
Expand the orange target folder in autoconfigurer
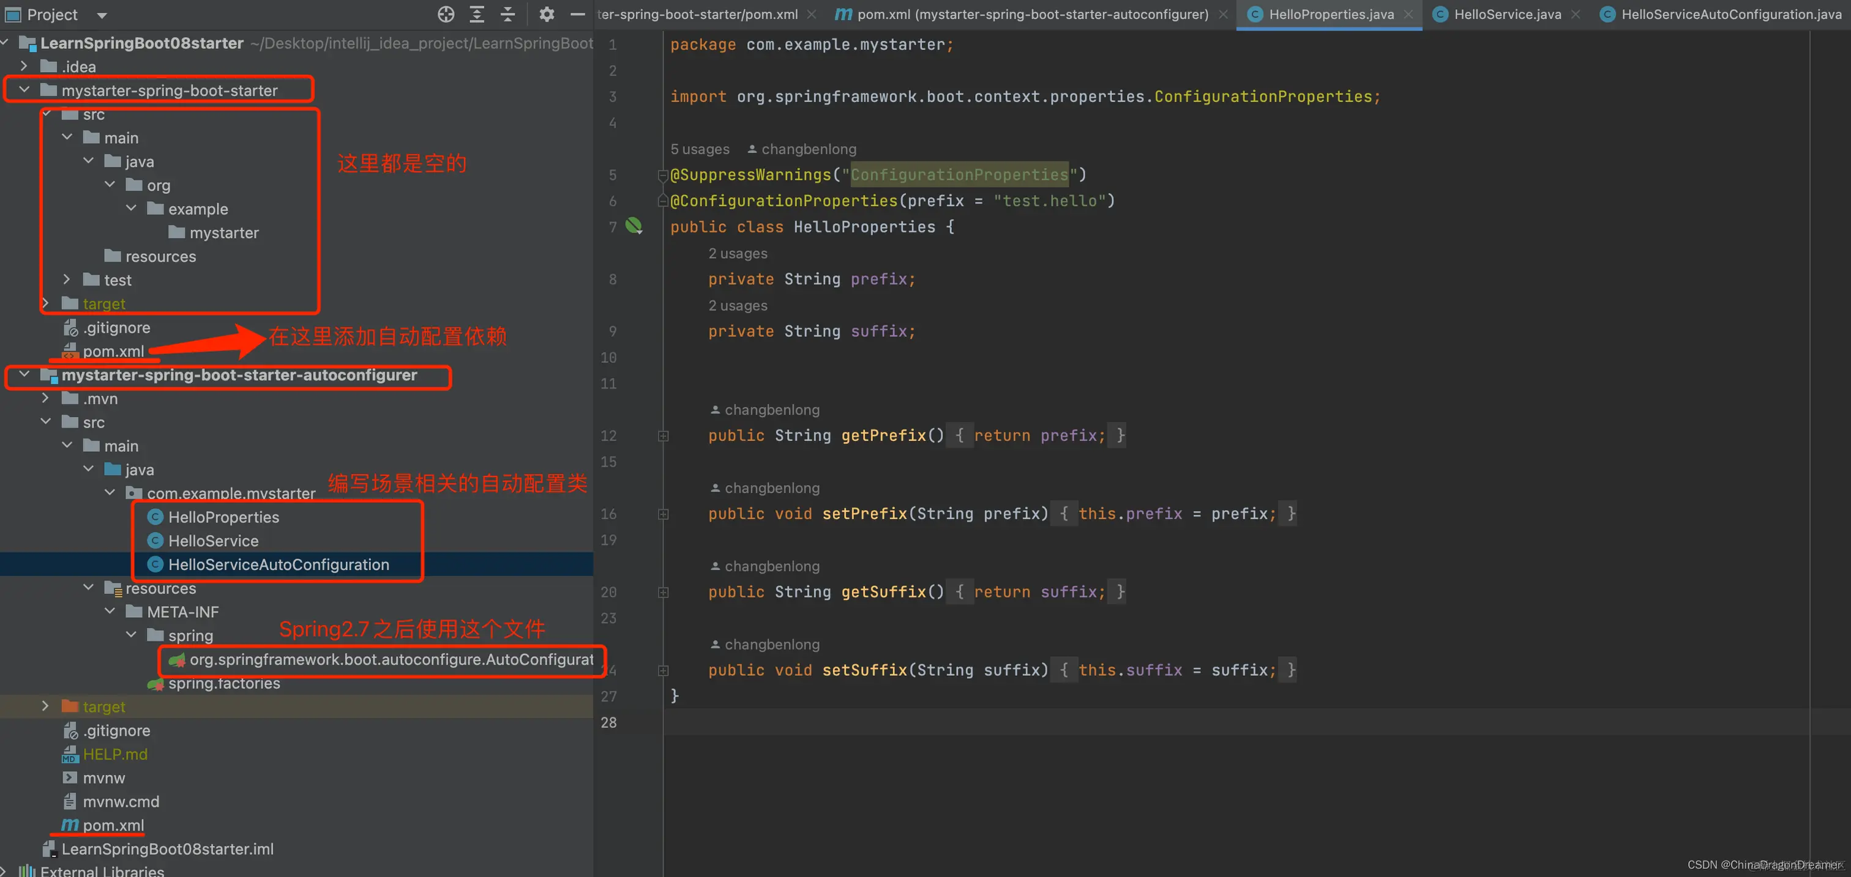click(45, 706)
